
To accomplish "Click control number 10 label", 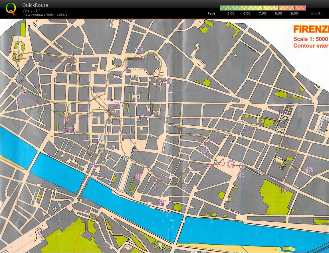I will [139, 49].
